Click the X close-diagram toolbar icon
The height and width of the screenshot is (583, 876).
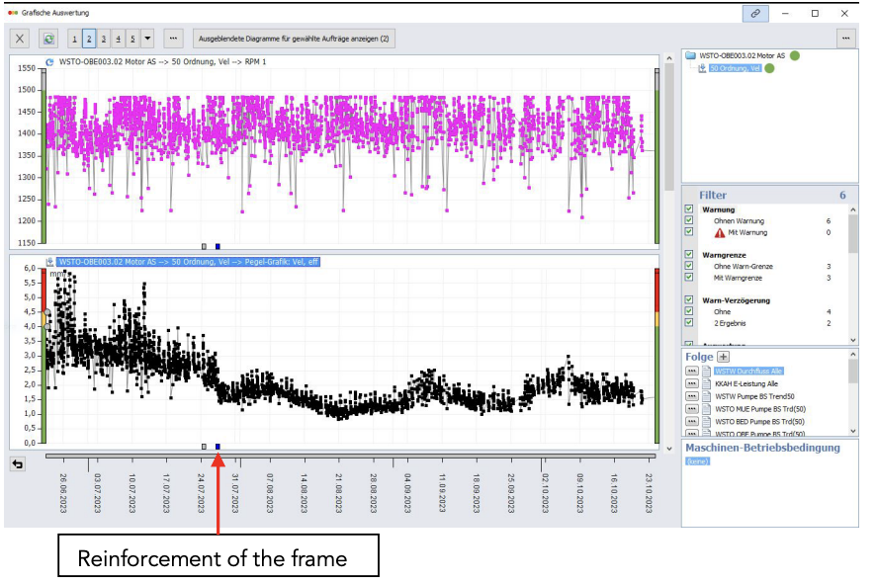[x=20, y=39]
